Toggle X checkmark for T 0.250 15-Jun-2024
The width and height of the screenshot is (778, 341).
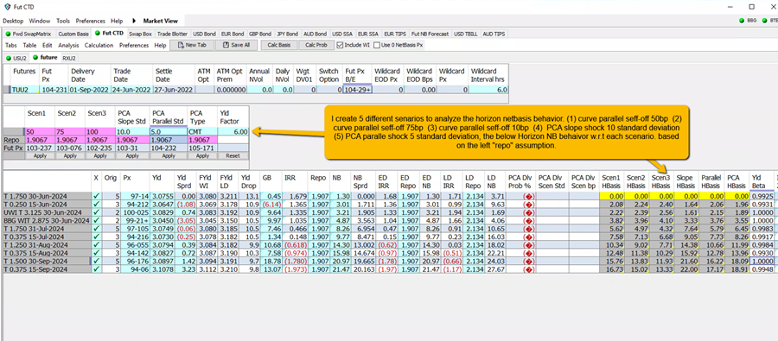pyautogui.click(x=97, y=204)
